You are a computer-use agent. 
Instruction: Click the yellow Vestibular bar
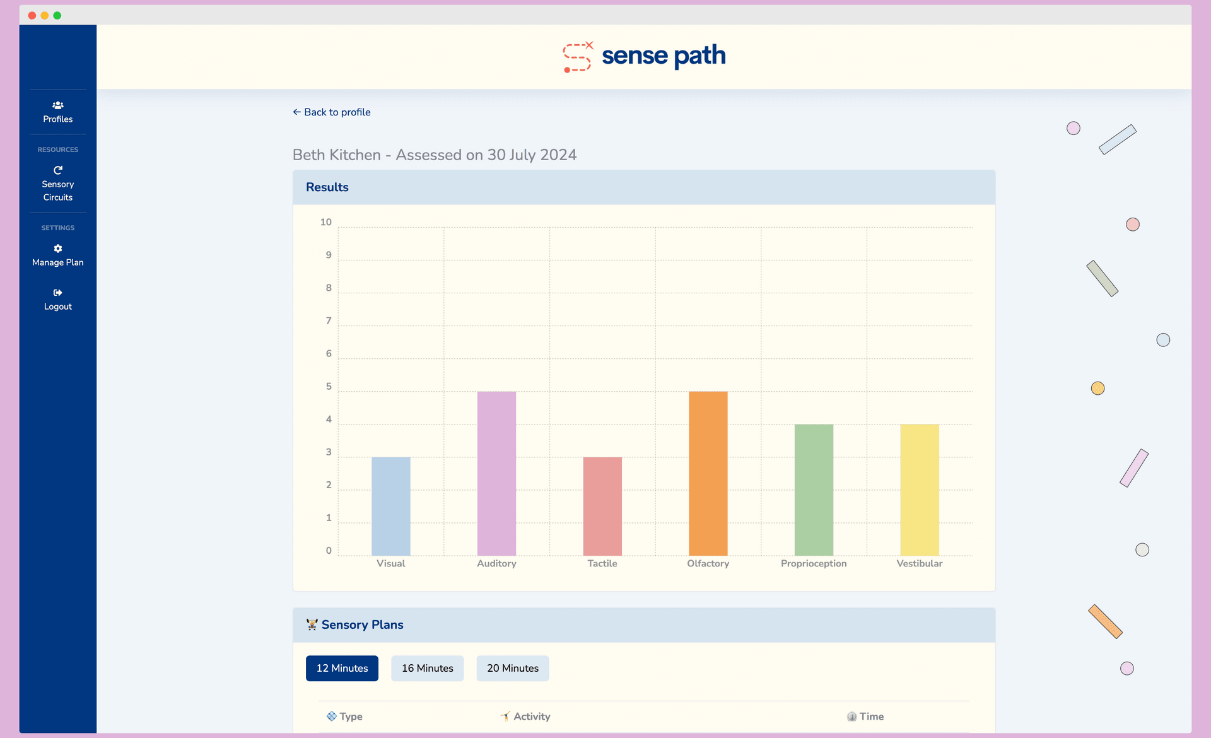(x=919, y=489)
